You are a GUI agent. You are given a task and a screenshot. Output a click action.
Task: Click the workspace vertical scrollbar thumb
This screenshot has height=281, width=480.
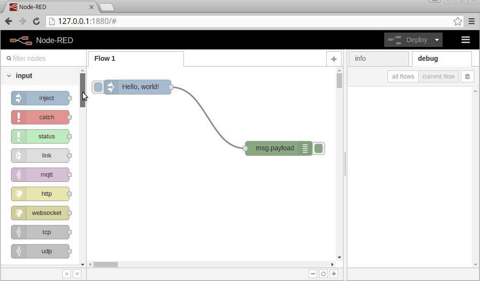click(339, 81)
